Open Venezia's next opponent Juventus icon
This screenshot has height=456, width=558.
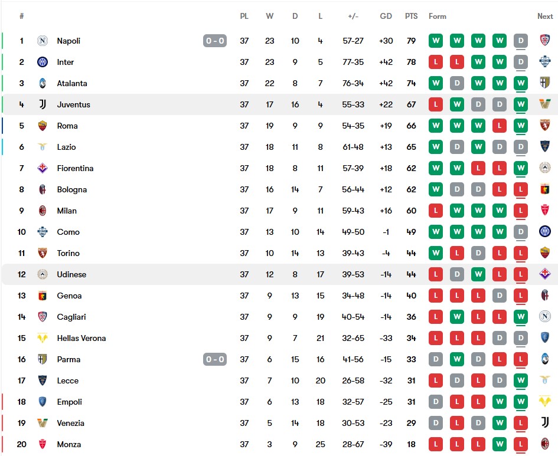[x=545, y=422]
